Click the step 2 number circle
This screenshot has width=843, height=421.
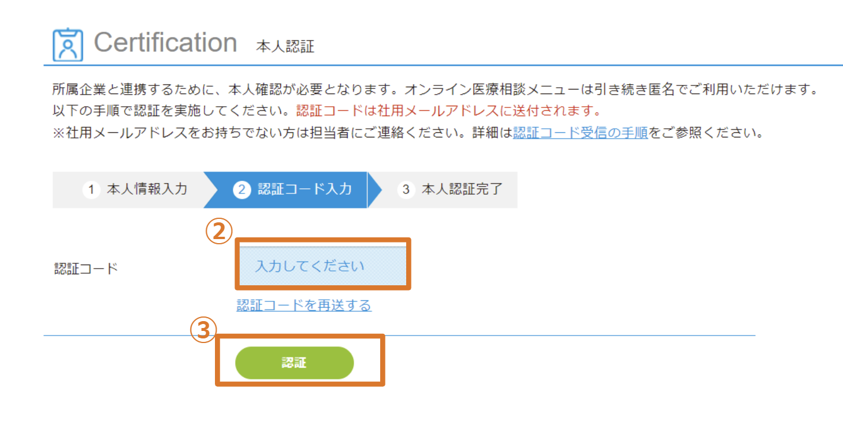[242, 189]
